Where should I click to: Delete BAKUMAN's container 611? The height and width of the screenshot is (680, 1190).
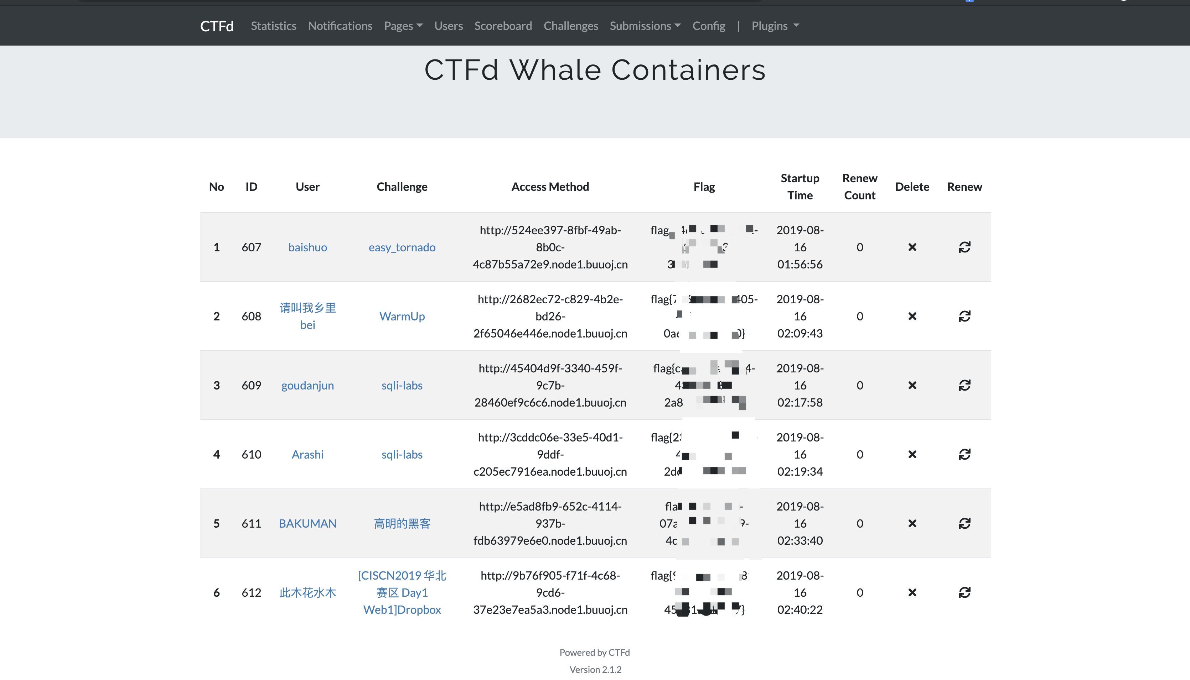point(912,524)
